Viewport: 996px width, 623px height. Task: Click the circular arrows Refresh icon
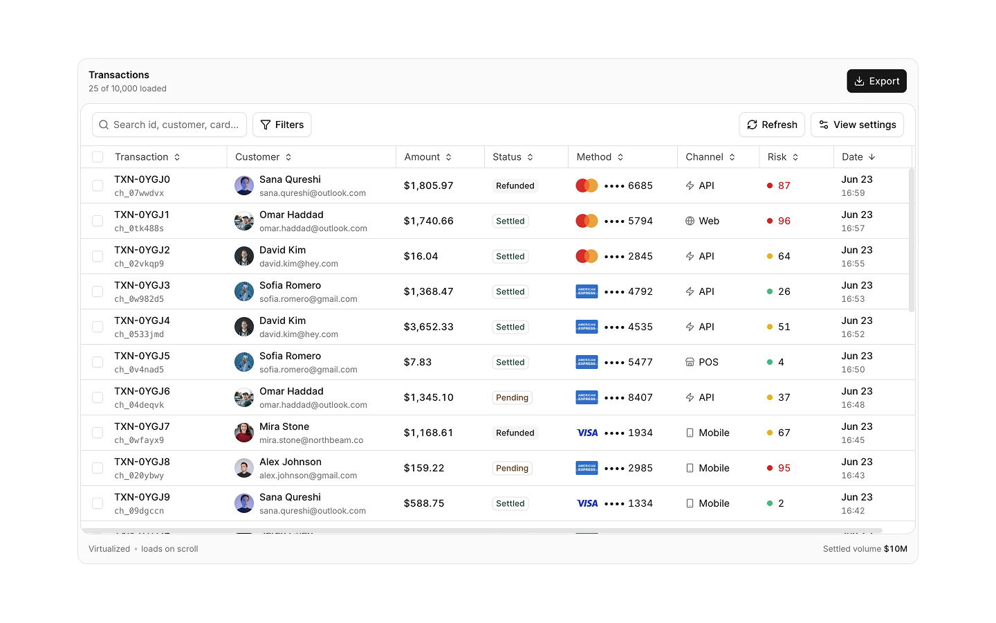coord(752,125)
